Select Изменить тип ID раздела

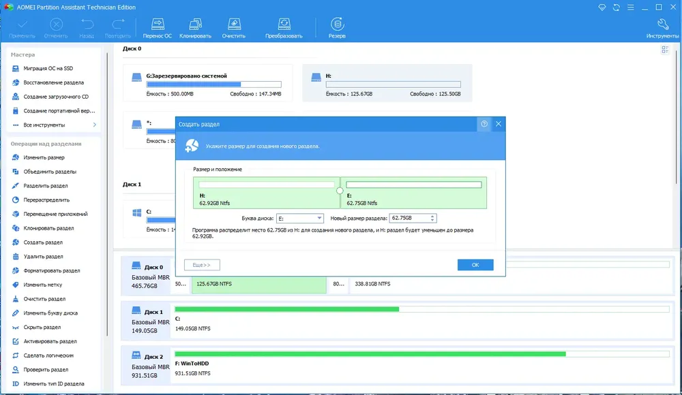[x=53, y=383]
